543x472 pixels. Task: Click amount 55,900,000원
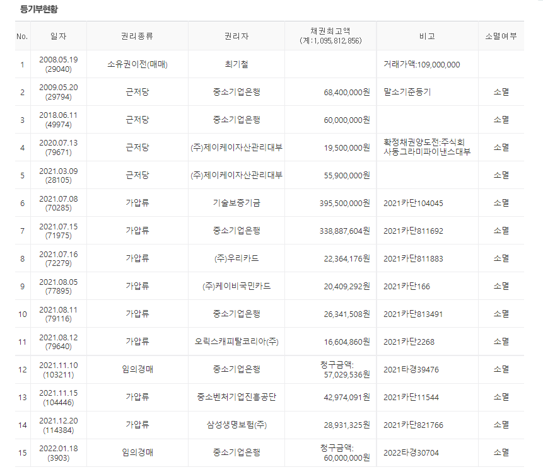point(347,175)
